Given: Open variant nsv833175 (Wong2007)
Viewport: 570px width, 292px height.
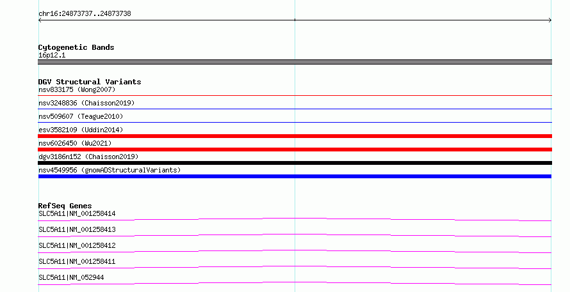Looking at the screenshot, I should (x=77, y=89).
